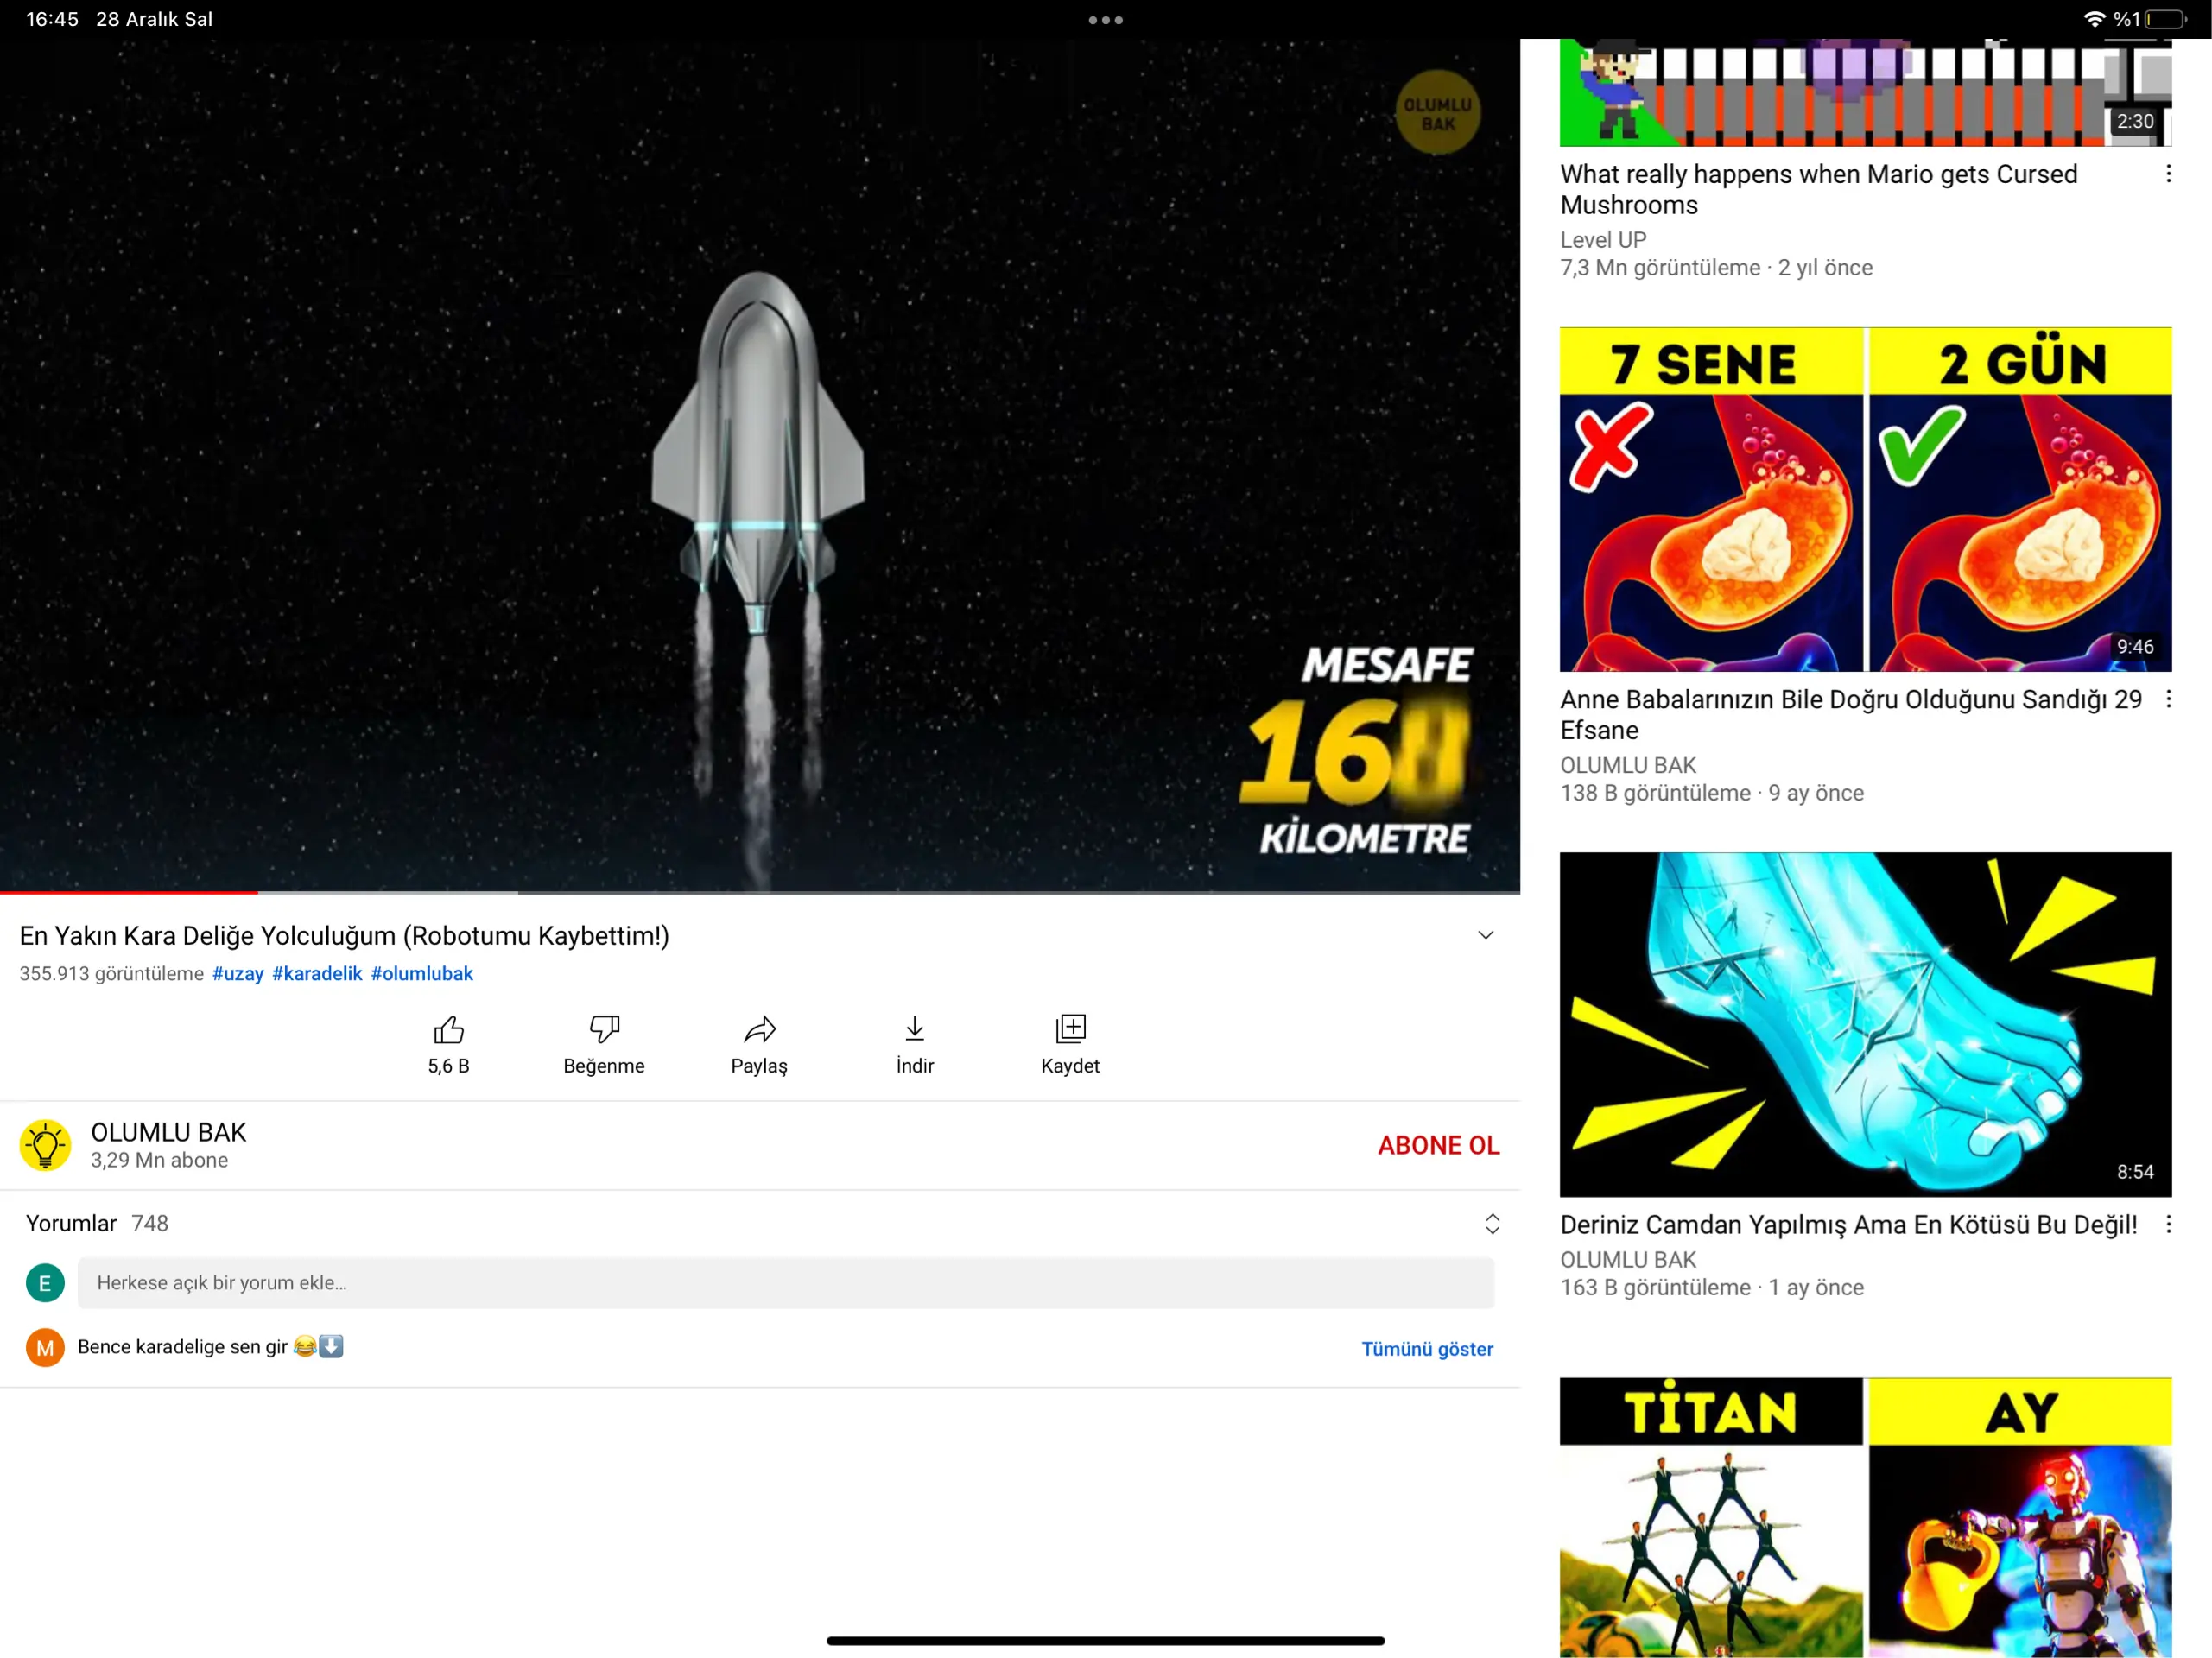Image resolution: width=2212 pixels, height=1658 pixels.
Task: Open the #uzay hashtag
Action: click(x=238, y=974)
